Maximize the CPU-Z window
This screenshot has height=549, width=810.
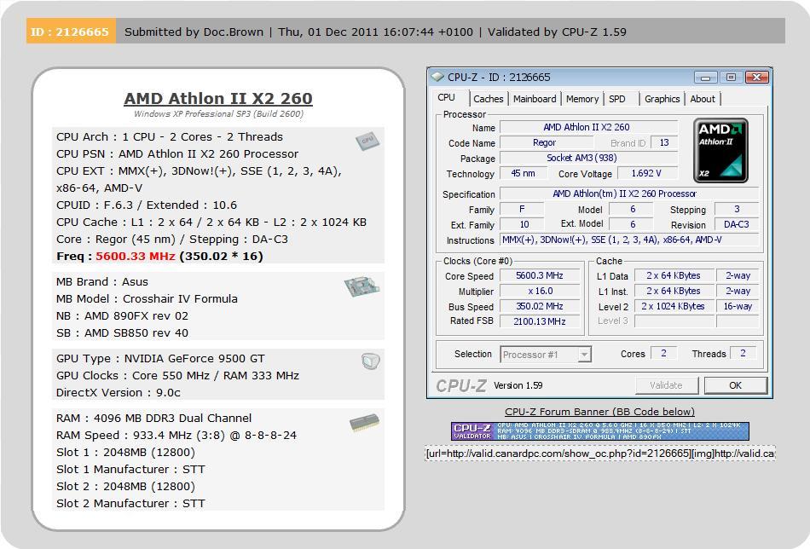pyautogui.click(x=731, y=78)
